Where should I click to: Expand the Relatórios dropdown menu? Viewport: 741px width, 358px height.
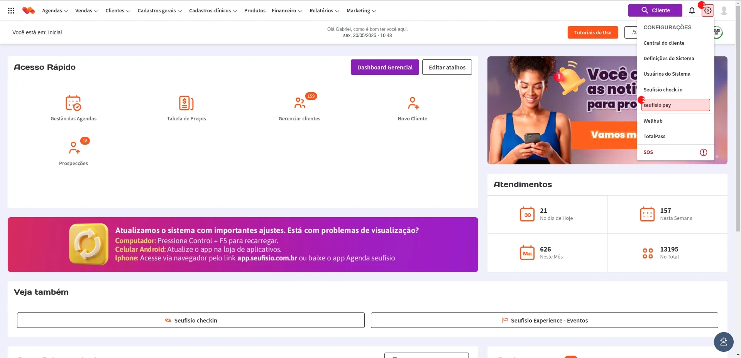click(x=324, y=11)
